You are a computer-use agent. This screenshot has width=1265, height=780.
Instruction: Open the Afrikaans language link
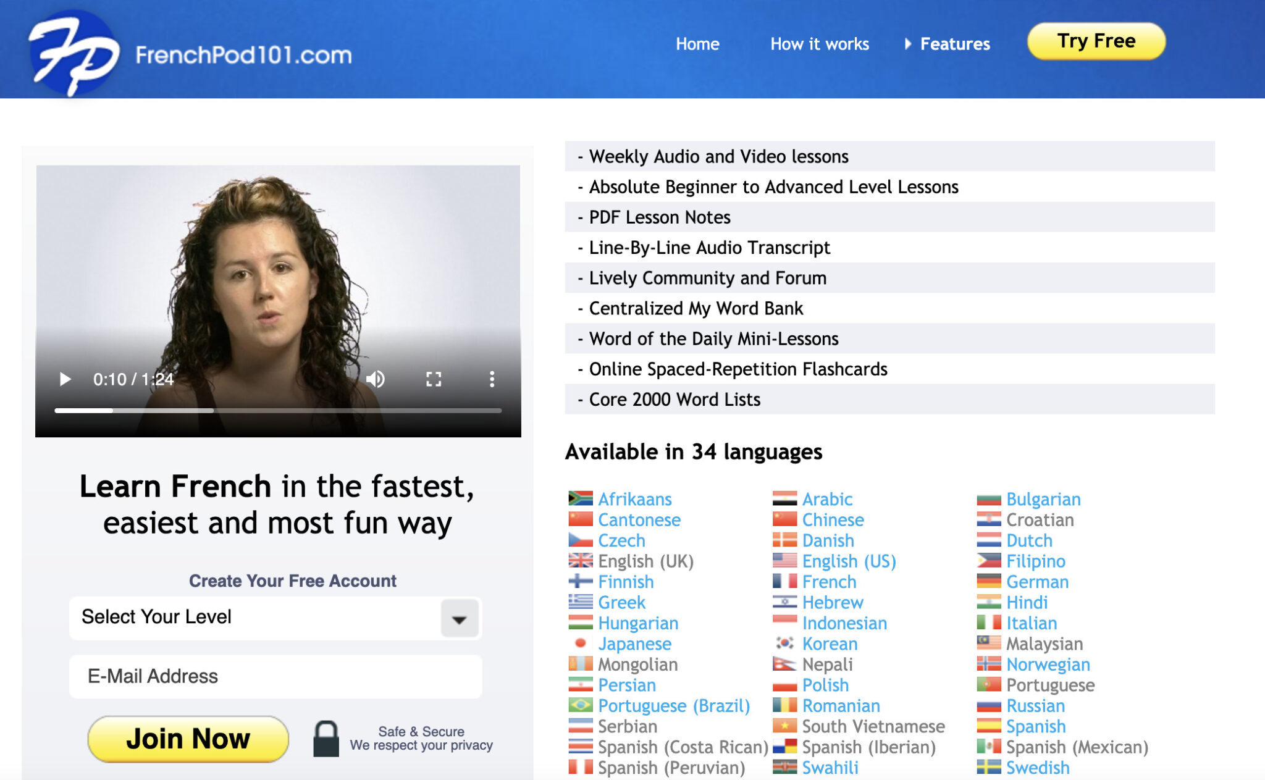point(634,499)
